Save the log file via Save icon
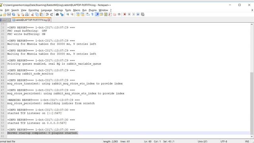 tap(9, 14)
